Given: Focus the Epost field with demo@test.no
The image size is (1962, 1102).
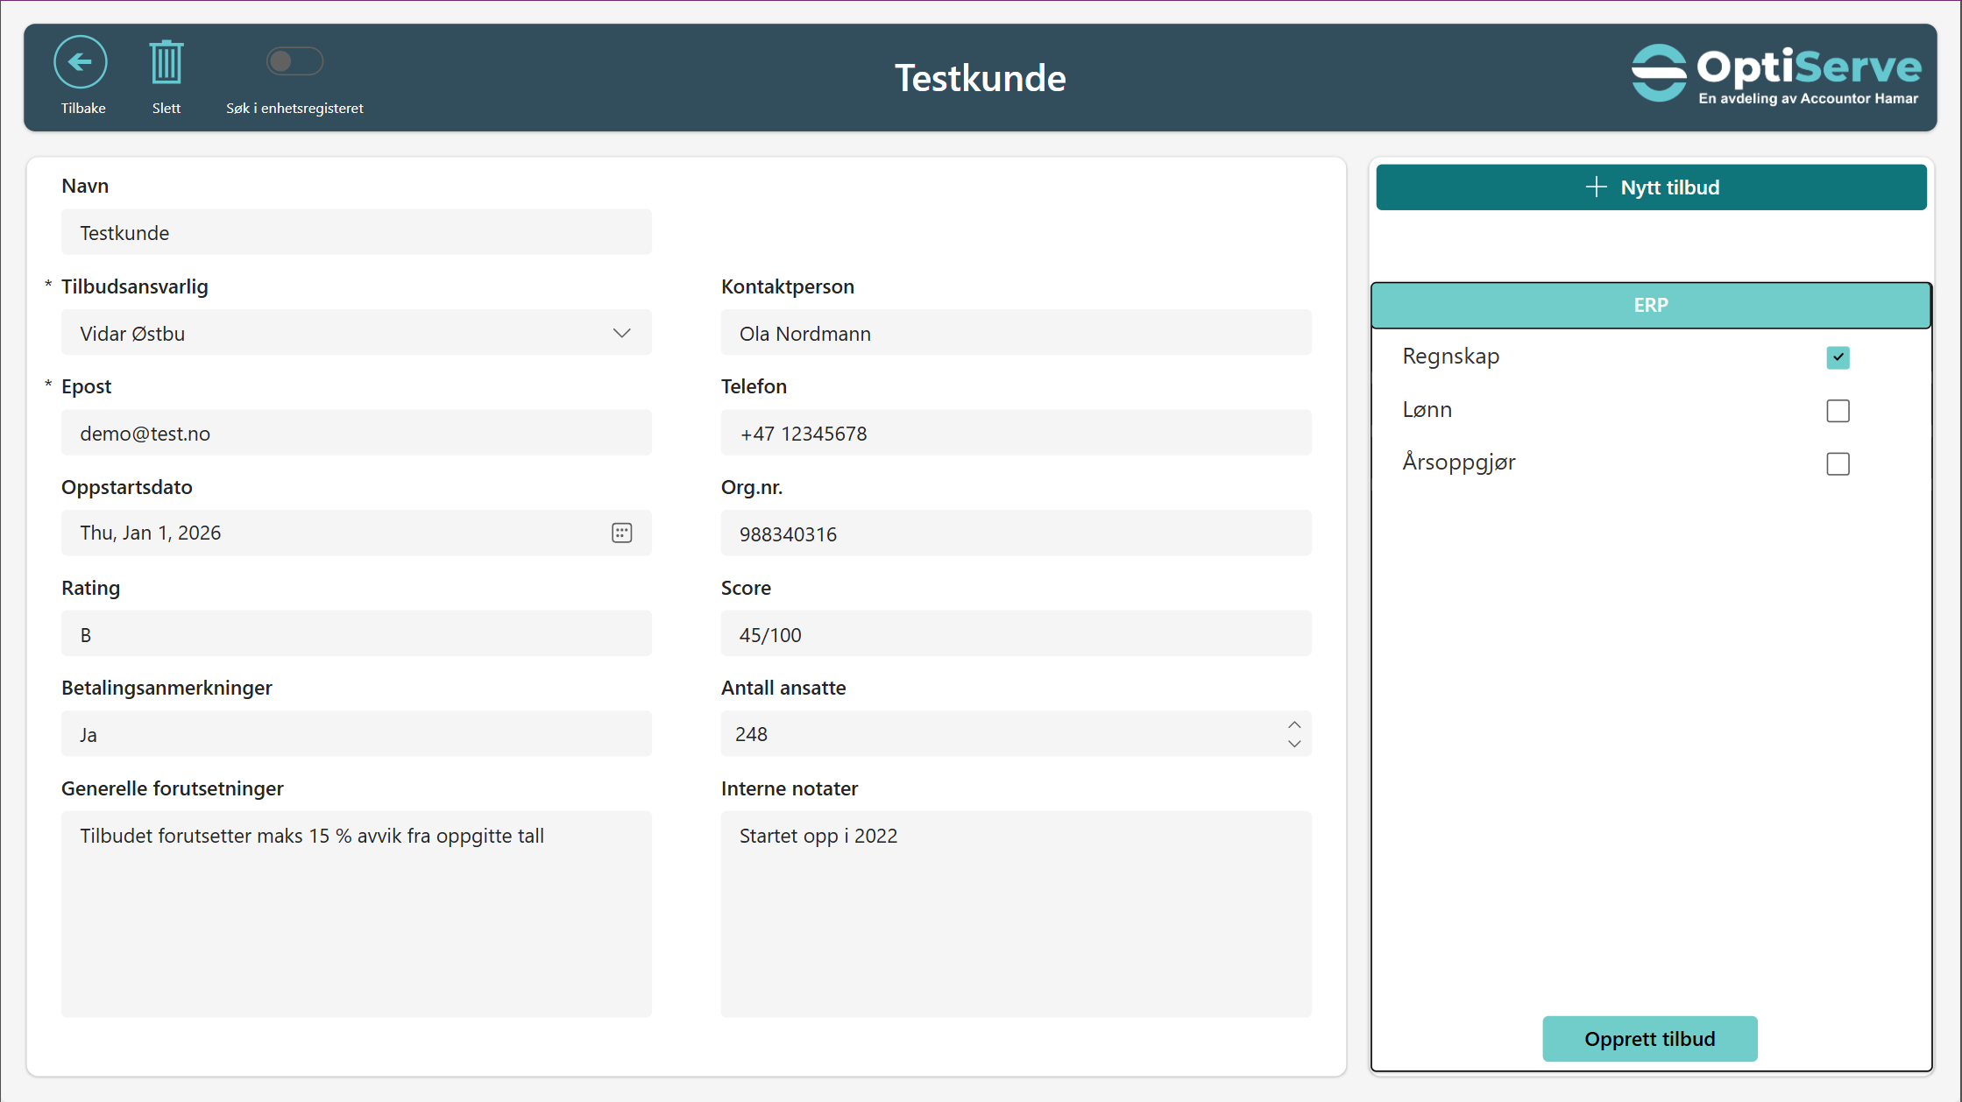Looking at the screenshot, I should 356,433.
